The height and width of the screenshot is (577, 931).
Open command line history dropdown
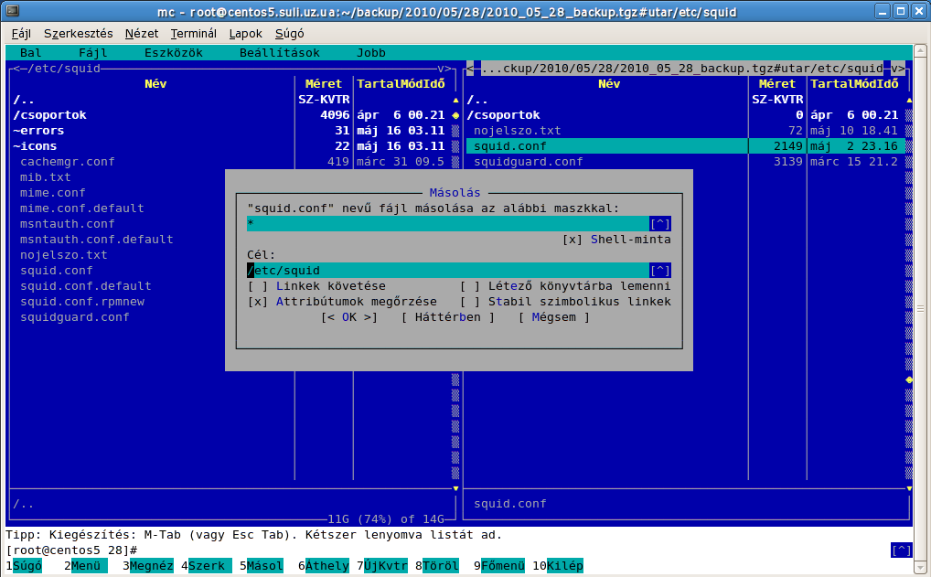pyautogui.click(x=901, y=550)
